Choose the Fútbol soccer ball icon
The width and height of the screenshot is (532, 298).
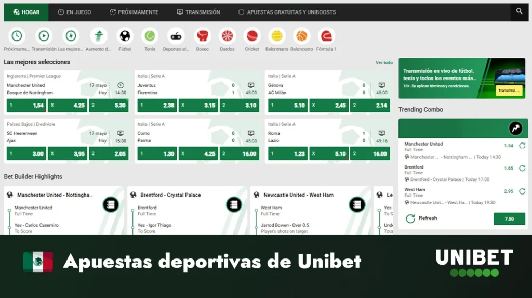click(x=125, y=36)
